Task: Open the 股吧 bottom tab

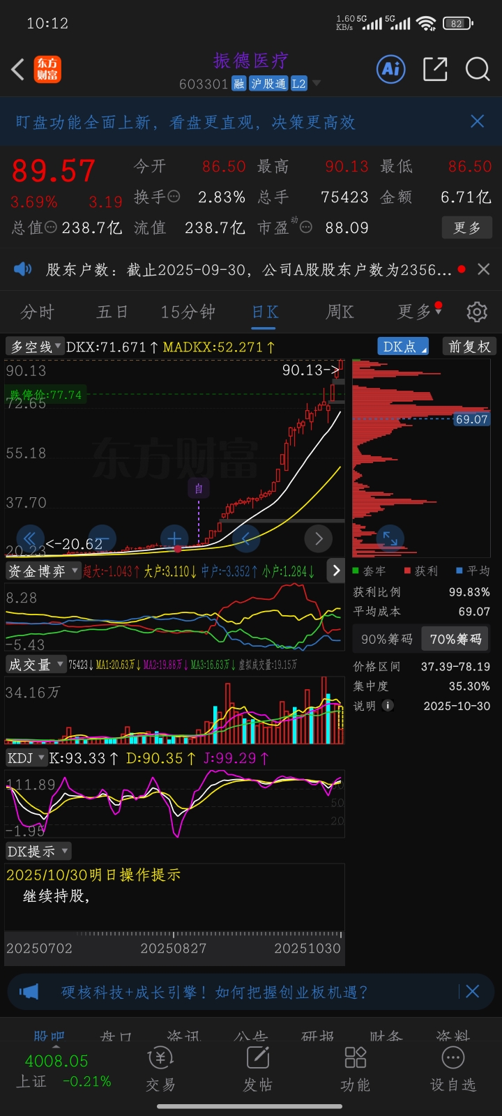Action: tap(49, 1036)
